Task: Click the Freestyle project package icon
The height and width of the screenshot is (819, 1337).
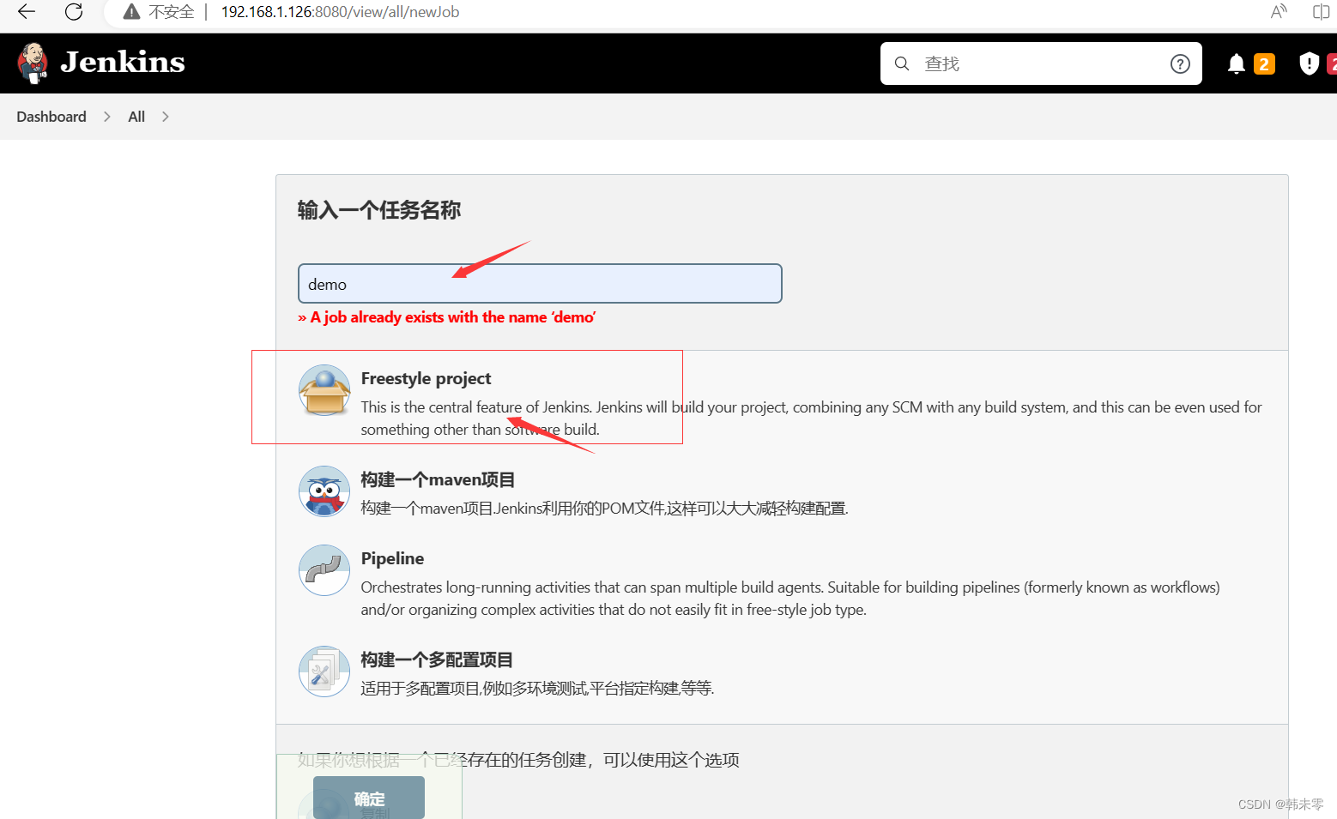Action: (x=324, y=390)
